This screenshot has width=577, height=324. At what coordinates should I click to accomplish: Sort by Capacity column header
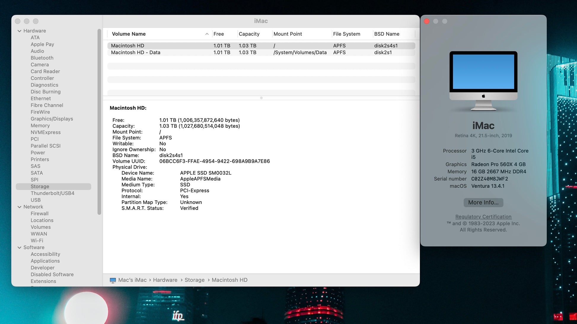click(x=249, y=34)
